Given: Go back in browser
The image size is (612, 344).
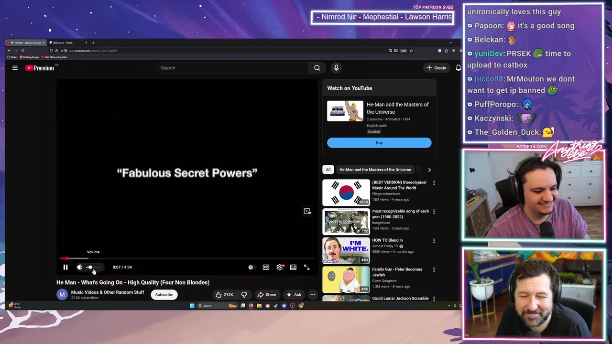Looking at the screenshot, I should coord(9,51).
